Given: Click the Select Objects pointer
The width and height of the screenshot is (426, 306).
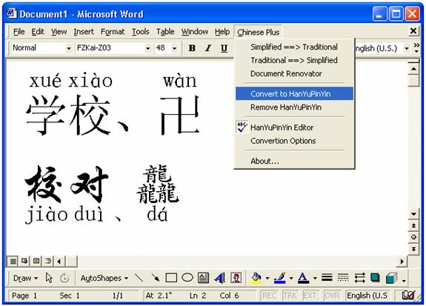Looking at the screenshot, I should tap(49, 278).
